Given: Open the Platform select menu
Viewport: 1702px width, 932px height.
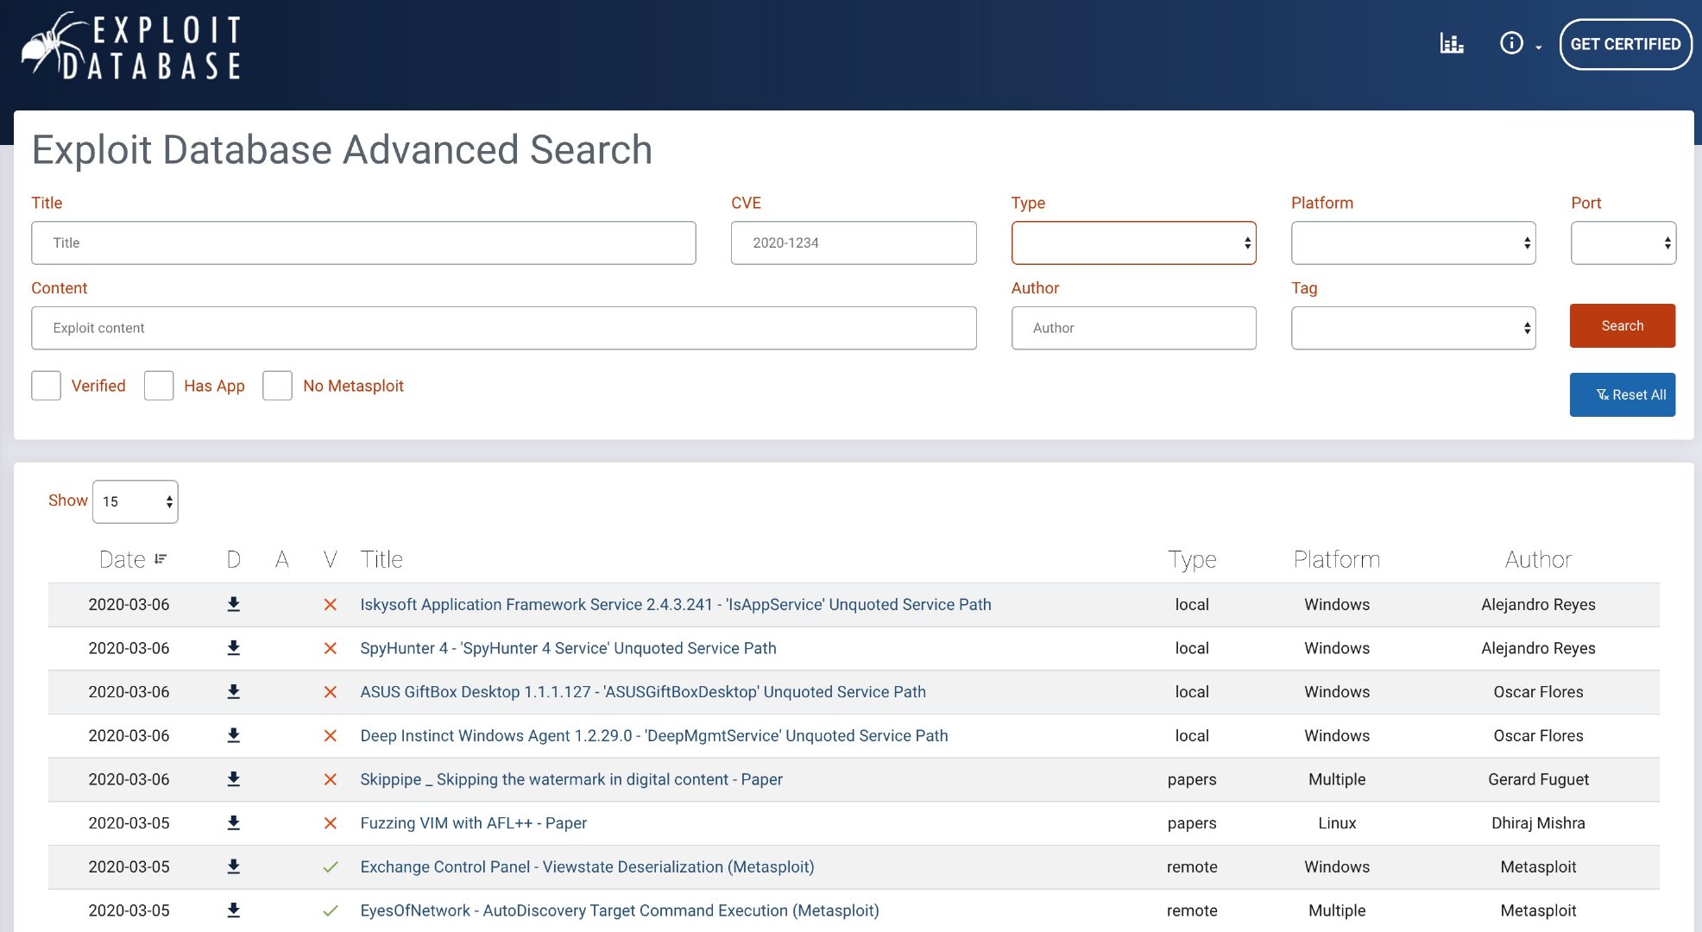Looking at the screenshot, I should (x=1413, y=243).
